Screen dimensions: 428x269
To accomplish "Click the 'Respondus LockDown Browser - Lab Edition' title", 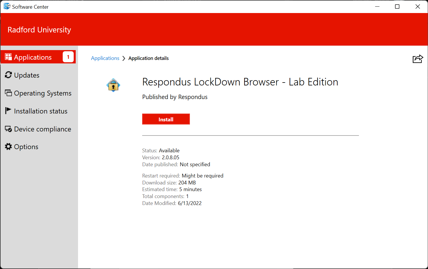I will pyautogui.click(x=240, y=82).
